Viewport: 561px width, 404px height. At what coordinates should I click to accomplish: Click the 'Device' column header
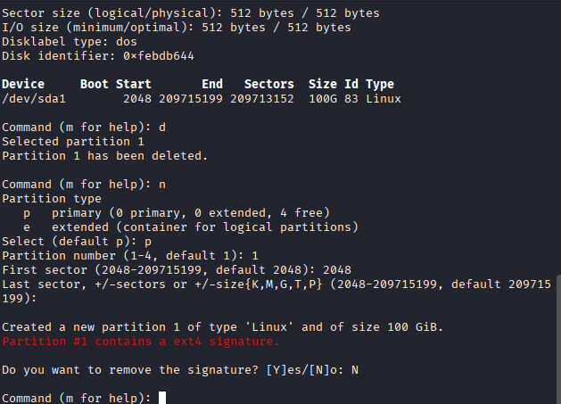tap(23, 85)
